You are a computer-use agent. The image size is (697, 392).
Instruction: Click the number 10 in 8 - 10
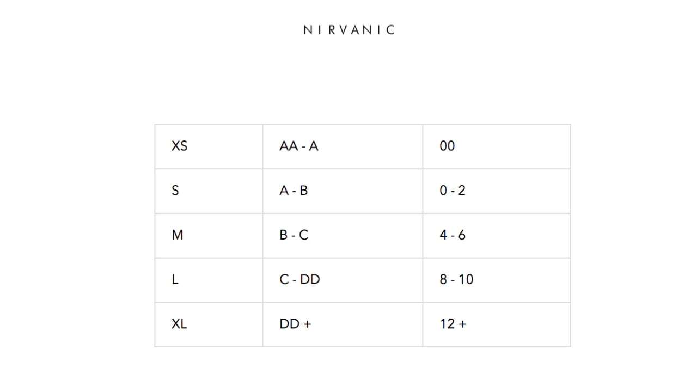click(466, 280)
